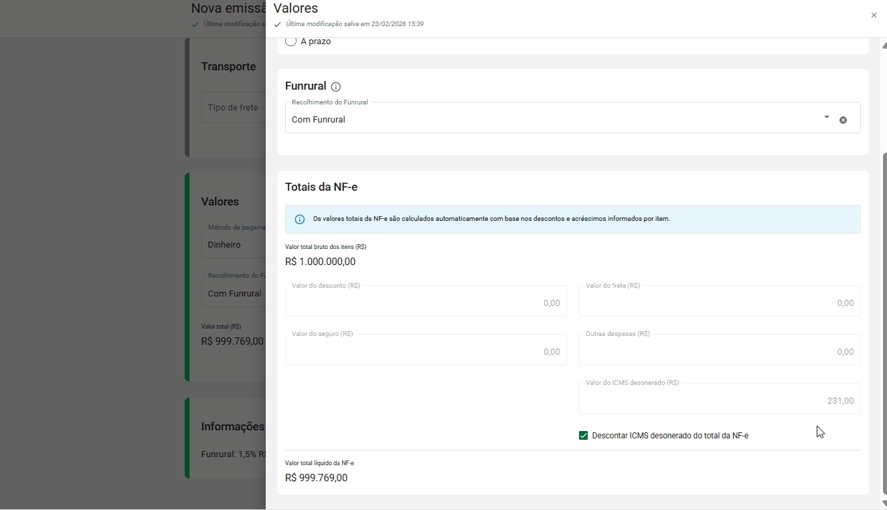Click the Valor do ICMS desonerado field

[720, 400]
